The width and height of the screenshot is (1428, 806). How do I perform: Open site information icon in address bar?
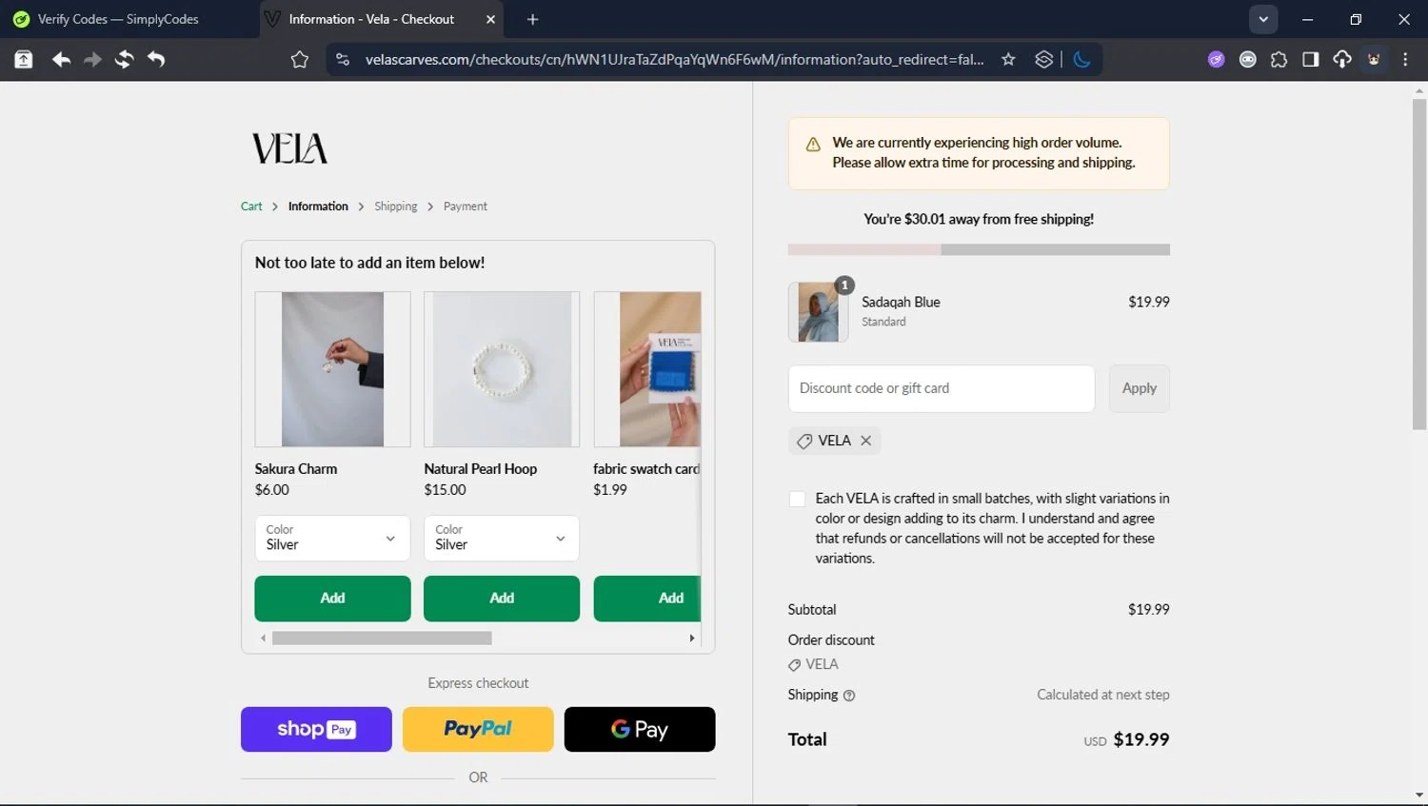coord(343,60)
